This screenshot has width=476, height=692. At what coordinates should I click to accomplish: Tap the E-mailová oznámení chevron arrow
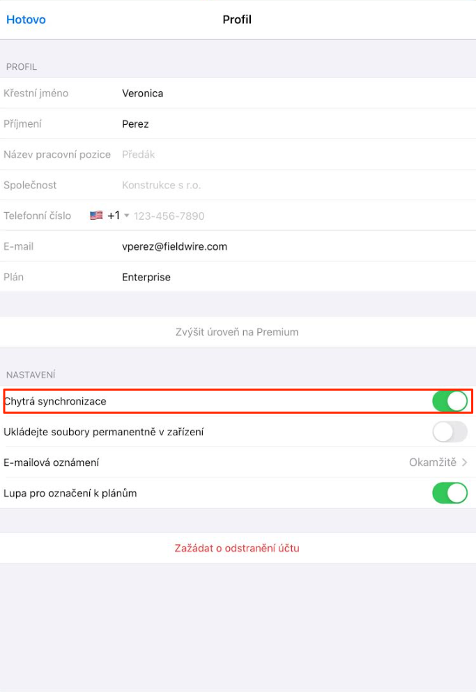465,462
